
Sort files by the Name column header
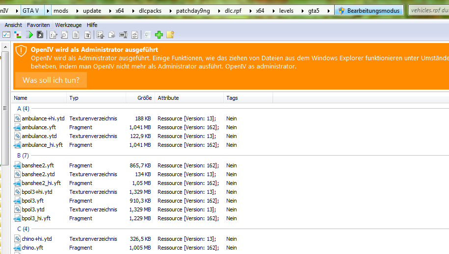coord(39,98)
